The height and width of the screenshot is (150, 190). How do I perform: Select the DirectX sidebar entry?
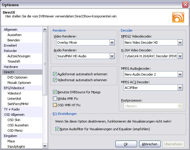point(22,72)
